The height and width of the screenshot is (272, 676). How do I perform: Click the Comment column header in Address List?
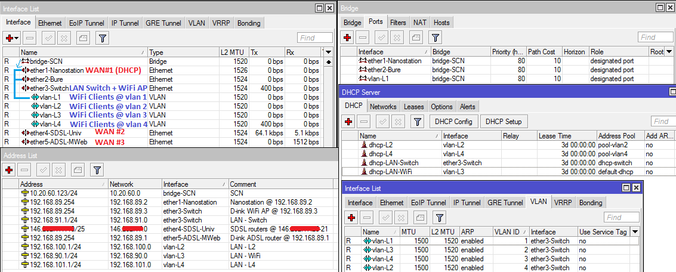(281, 184)
